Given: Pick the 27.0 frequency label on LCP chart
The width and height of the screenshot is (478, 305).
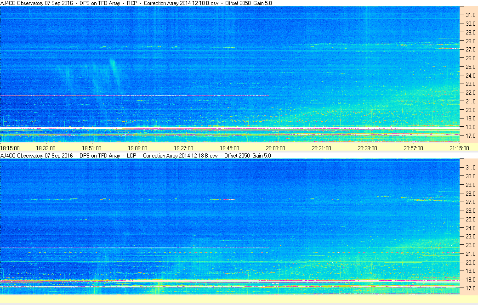Looking at the screenshot, I should point(470,202).
